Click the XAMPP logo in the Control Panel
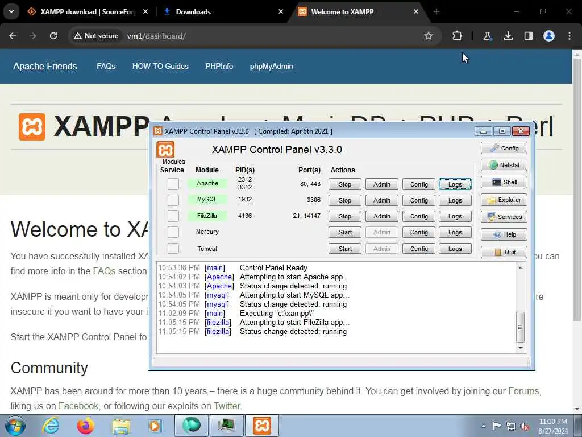 tap(165, 150)
